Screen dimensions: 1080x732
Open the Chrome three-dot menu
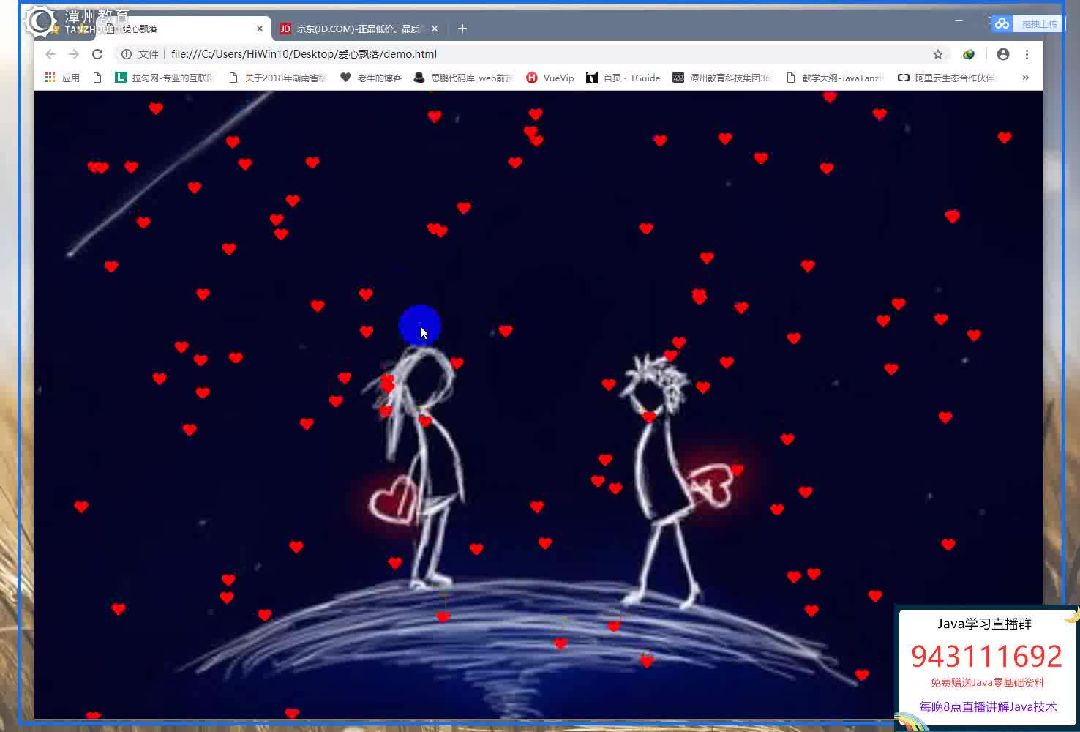click(x=1027, y=54)
